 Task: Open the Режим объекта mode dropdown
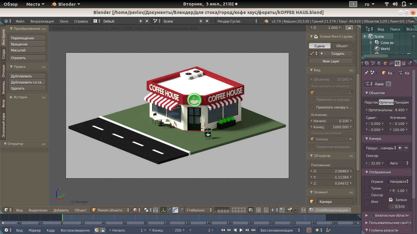tap(111, 210)
